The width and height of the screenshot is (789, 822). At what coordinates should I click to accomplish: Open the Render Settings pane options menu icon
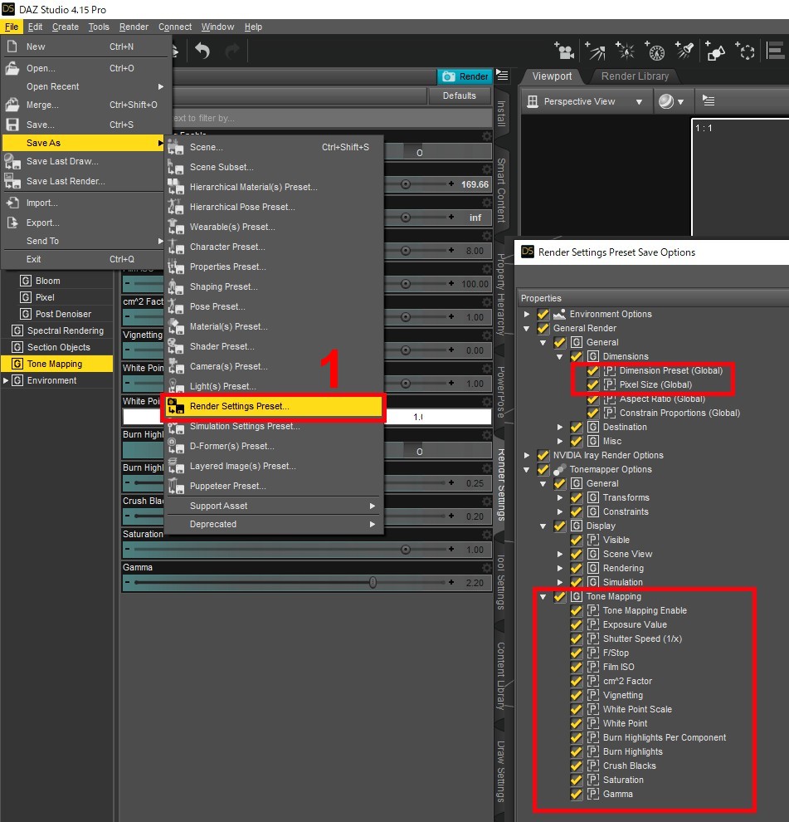pyautogui.click(x=502, y=76)
